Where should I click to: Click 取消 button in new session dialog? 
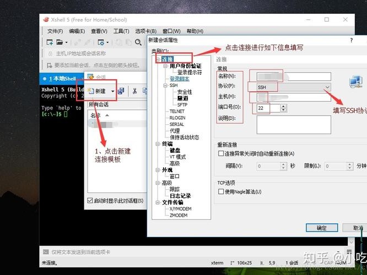point(355,228)
